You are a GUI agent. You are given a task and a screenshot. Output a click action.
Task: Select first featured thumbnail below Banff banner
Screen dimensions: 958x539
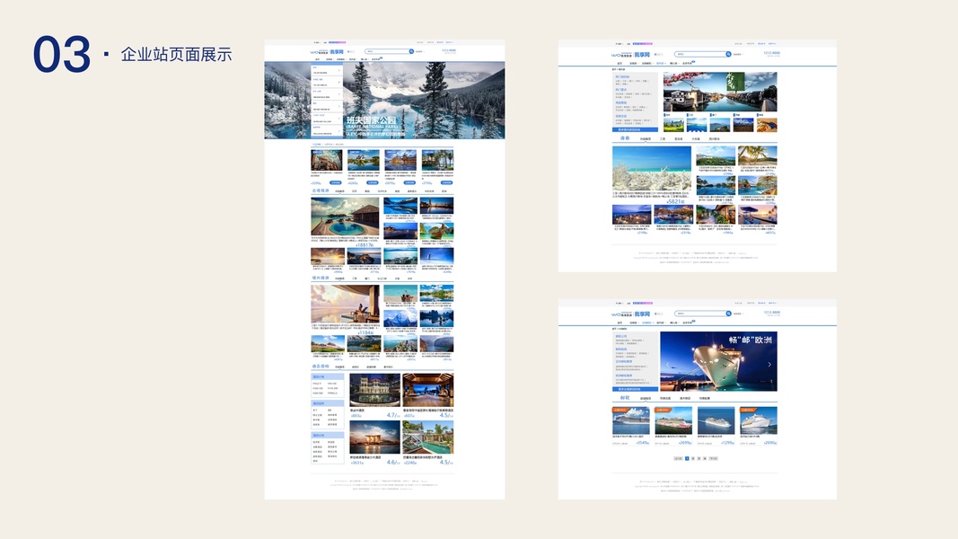pos(327,160)
